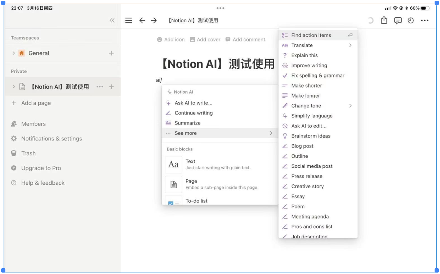Select Social media post

[318, 166]
